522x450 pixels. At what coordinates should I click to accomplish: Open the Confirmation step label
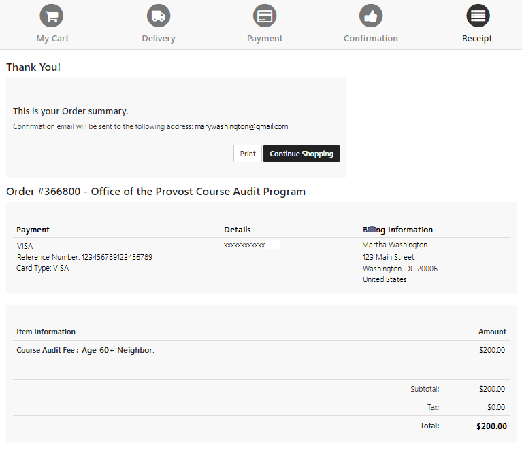pyautogui.click(x=371, y=39)
